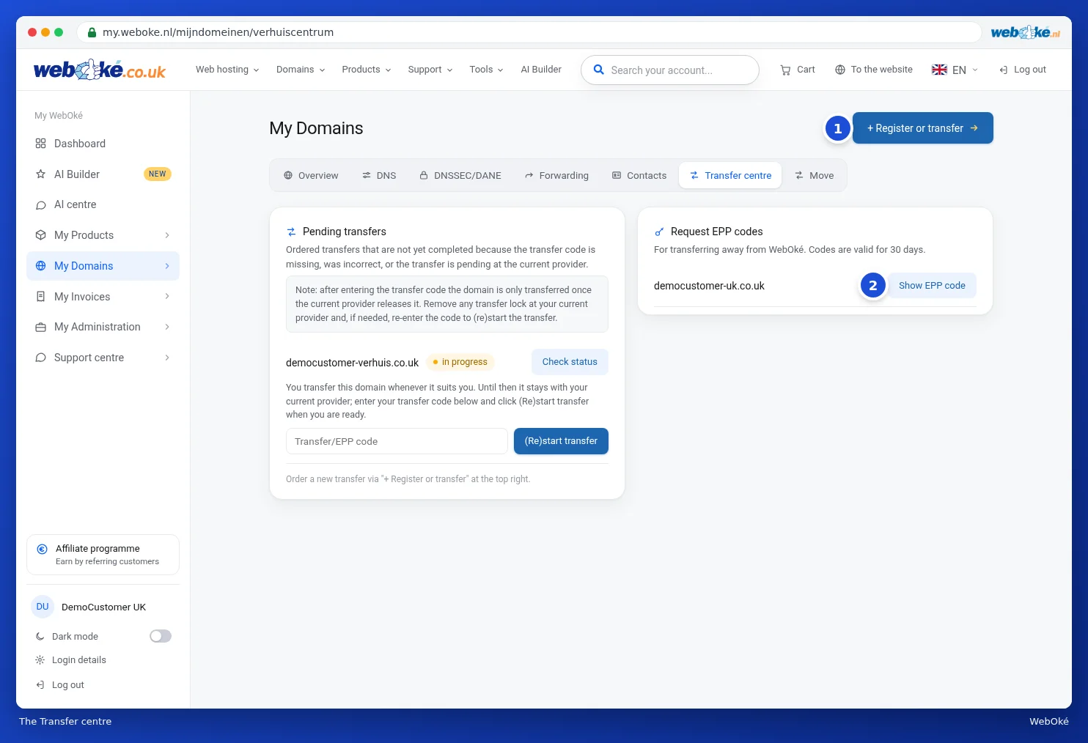Click the top bar log out icon

click(x=1004, y=70)
